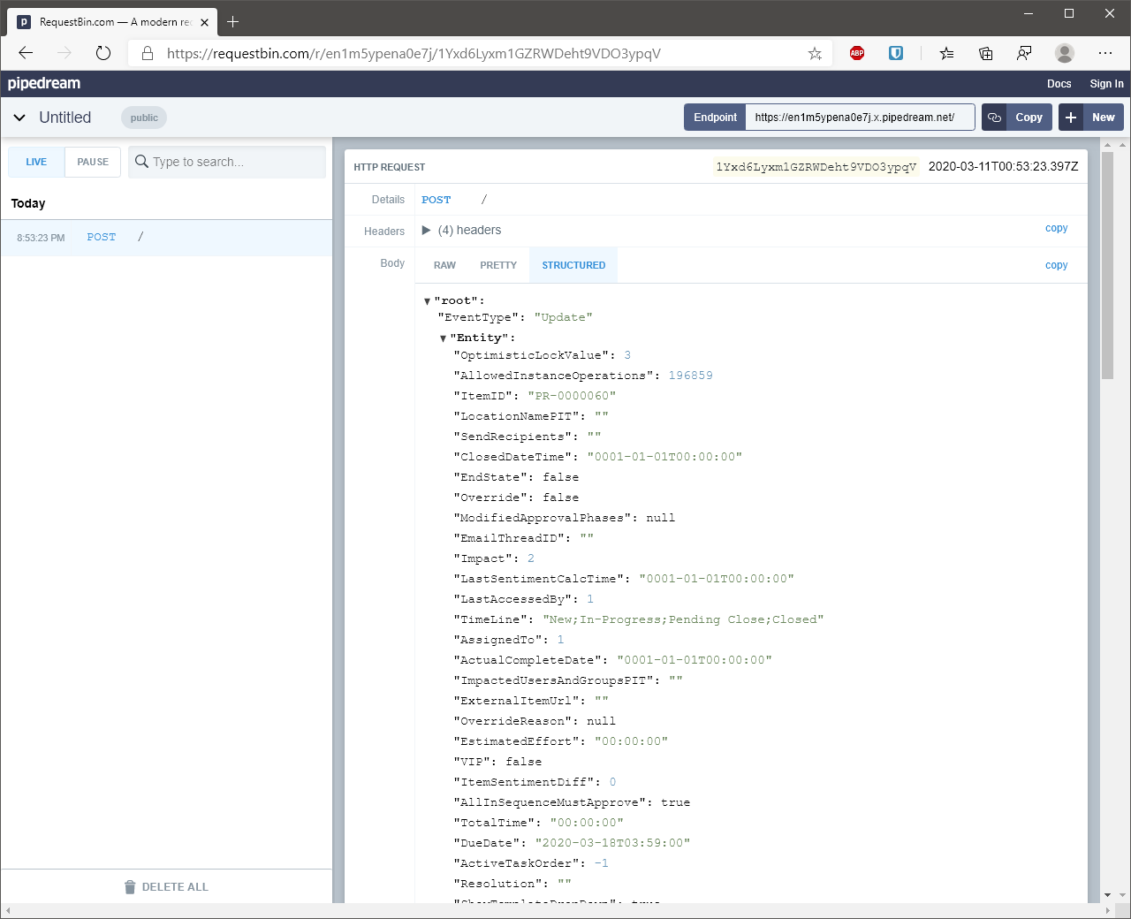
Task: View site info via the padlock icon
Action: 148,53
